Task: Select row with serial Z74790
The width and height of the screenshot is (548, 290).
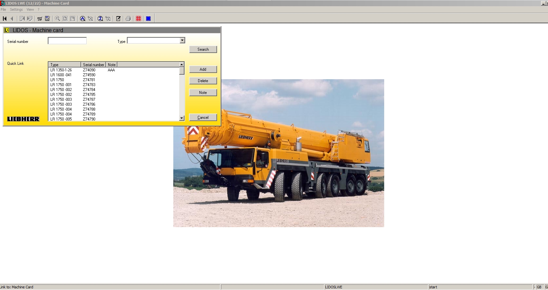Action: click(x=114, y=119)
